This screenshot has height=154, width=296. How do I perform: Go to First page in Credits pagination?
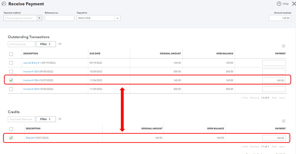coord(244,147)
